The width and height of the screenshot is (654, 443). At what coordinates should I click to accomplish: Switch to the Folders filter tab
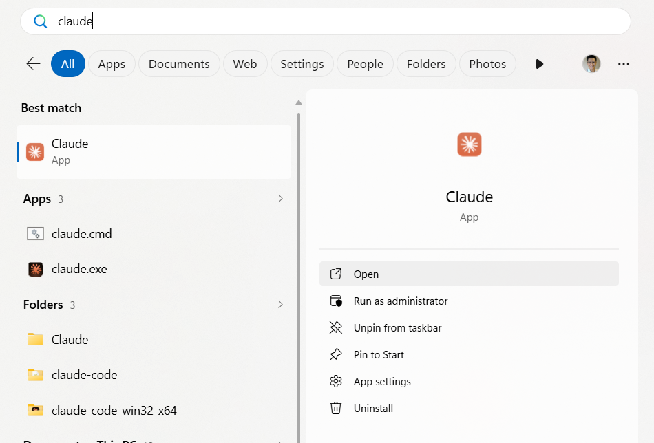[426, 64]
